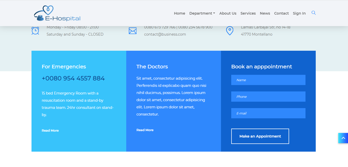Focus the Name input field
Image resolution: width=348 pixels, height=167 pixels.
(x=268, y=80)
